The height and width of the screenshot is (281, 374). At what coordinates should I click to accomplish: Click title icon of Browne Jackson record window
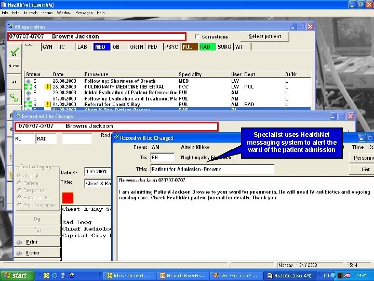pos(18,116)
